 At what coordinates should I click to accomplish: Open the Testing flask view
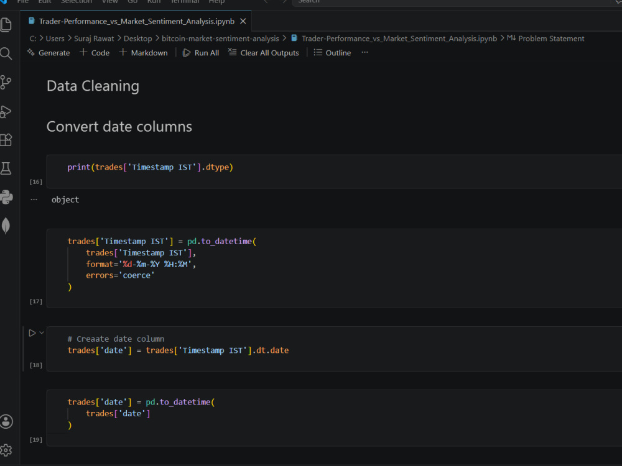coord(6,169)
